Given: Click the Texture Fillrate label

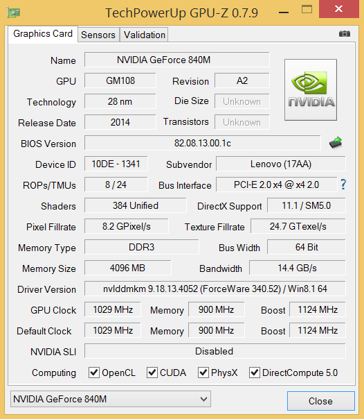Looking at the screenshot, I should click(215, 227).
